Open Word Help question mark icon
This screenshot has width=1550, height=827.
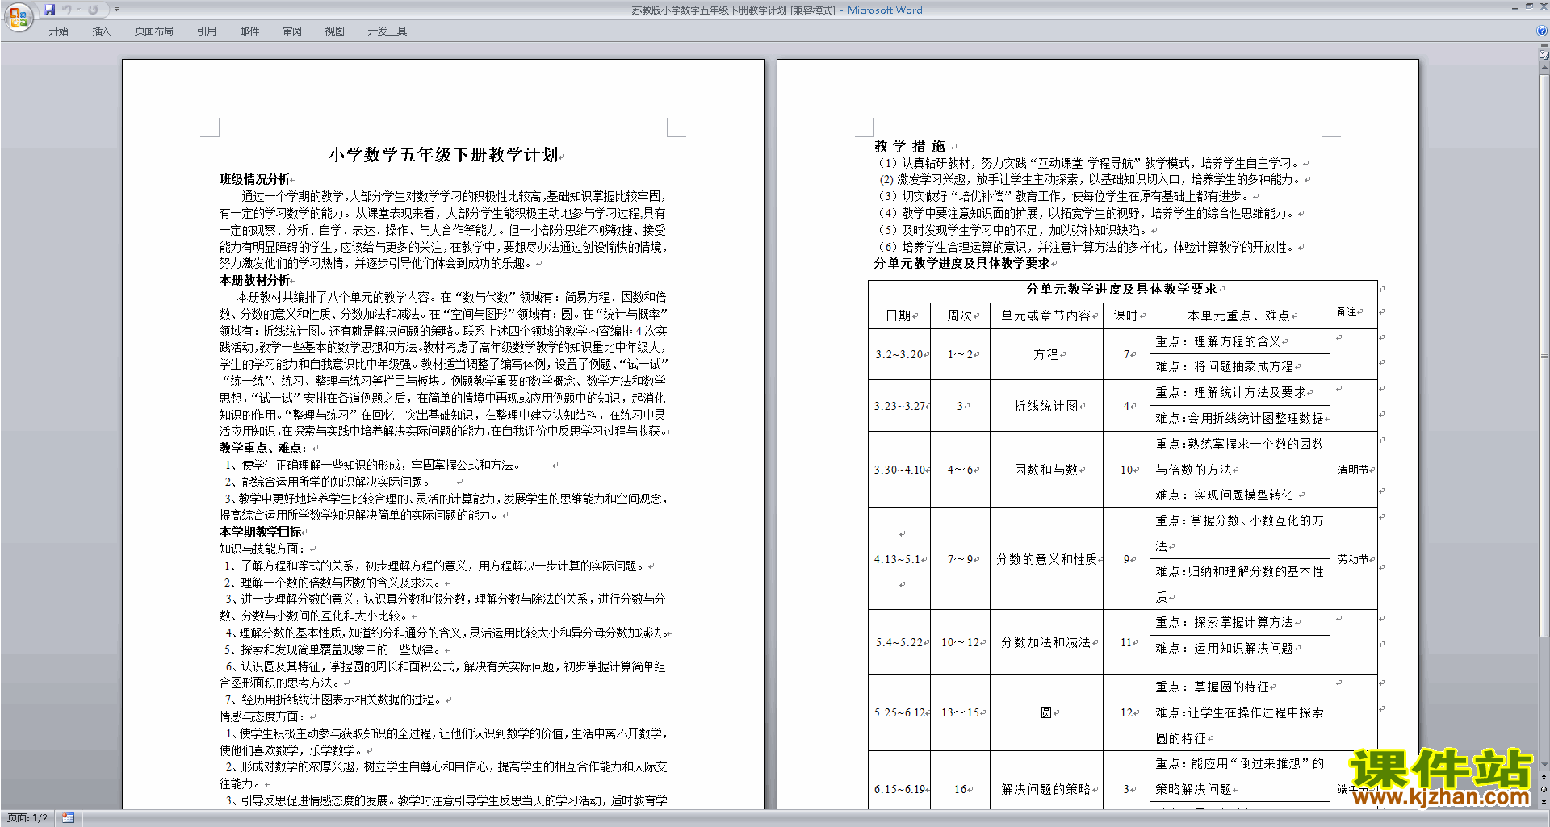click(1542, 31)
